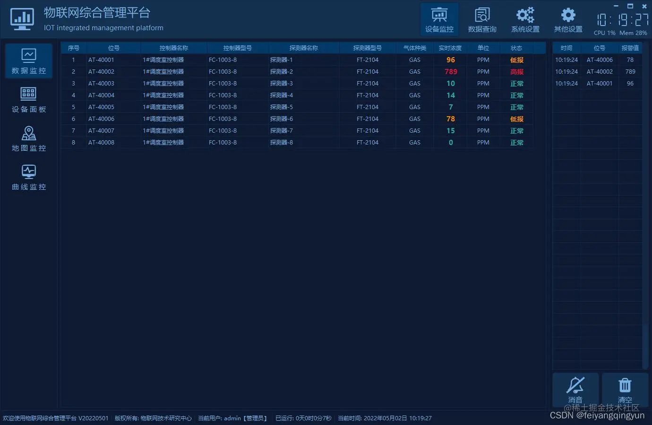Select 数据监控 in the sidebar
Viewport: 652px width, 425px height.
(x=29, y=61)
